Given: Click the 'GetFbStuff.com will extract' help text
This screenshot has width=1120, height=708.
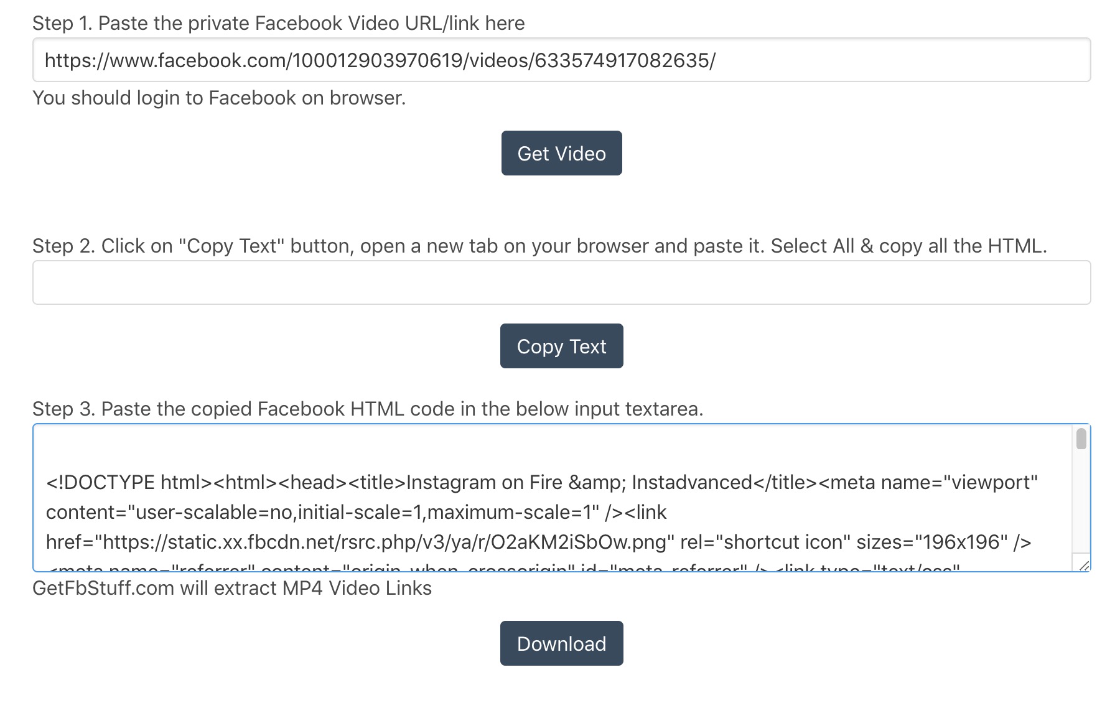Looking at the screenshot, I should point(231,589).
